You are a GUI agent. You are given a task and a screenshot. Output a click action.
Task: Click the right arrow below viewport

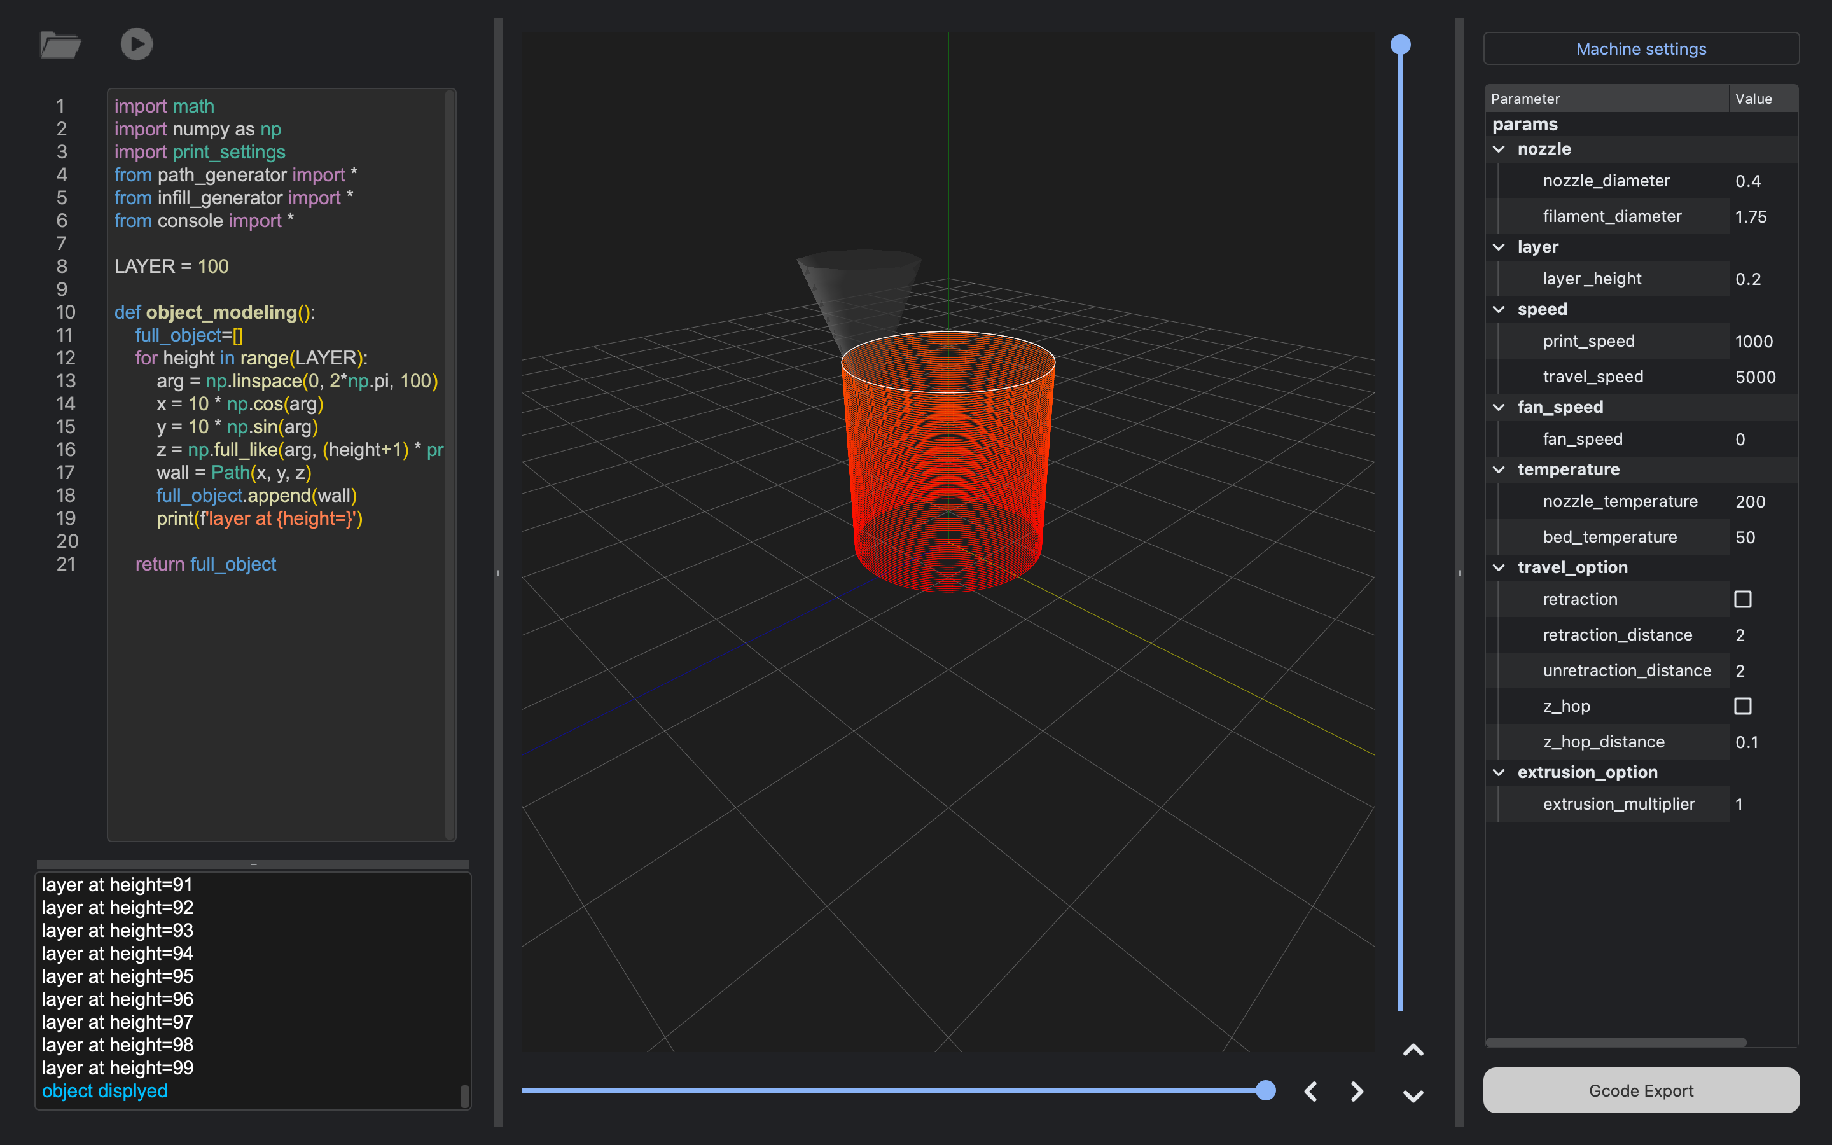(1357, 1091)
